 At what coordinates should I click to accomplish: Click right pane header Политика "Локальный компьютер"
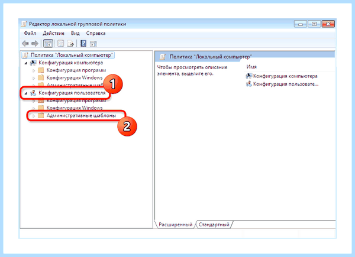coord(211,57)
